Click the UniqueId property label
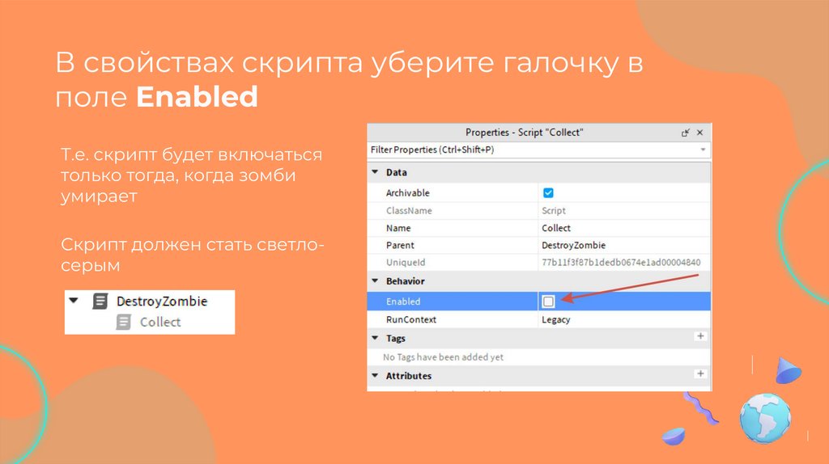The height and width of the screenshot is (464, 829). [406, 263]
